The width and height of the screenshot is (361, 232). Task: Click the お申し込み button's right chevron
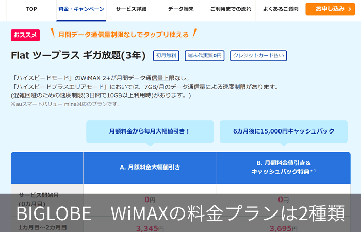(x=350, y=9)
